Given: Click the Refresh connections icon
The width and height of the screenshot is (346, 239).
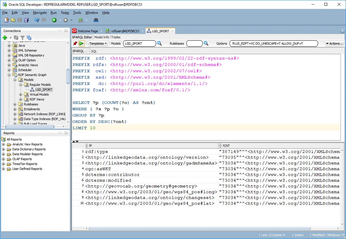Looking at the screenshot, I should [16, 38].
